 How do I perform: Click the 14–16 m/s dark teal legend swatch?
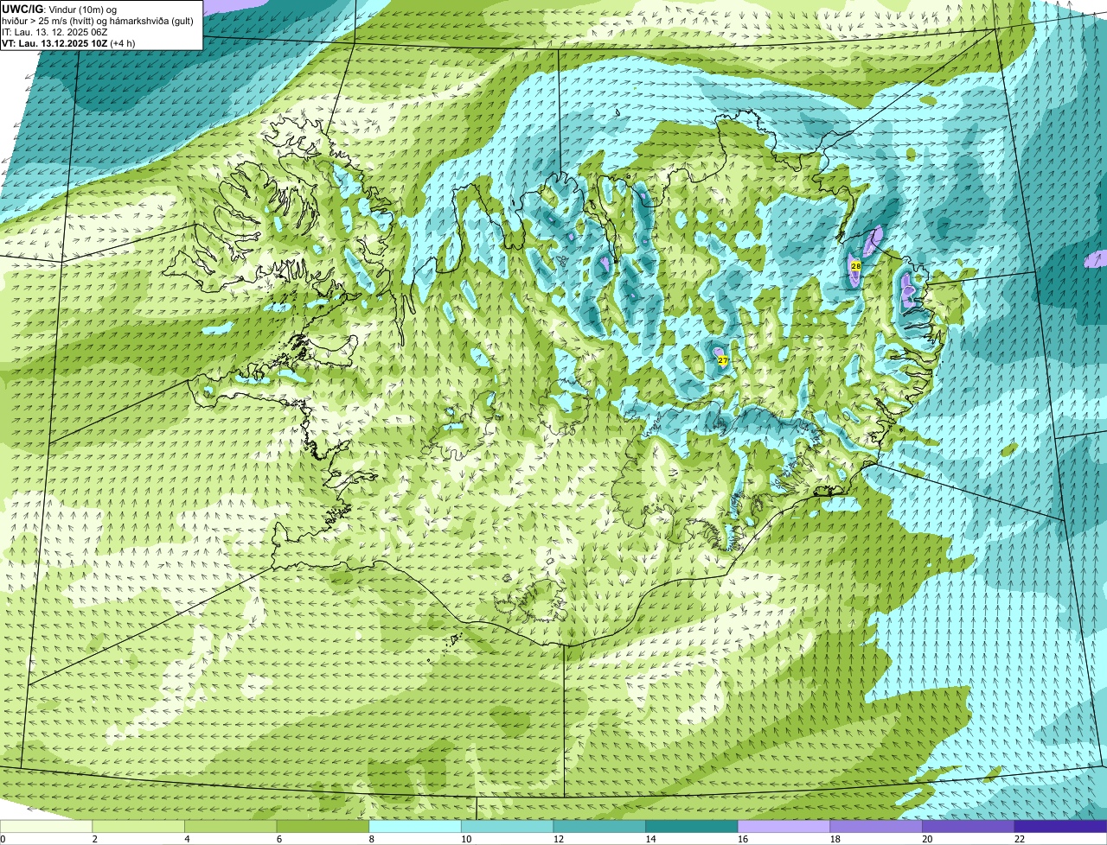(692, 826)
